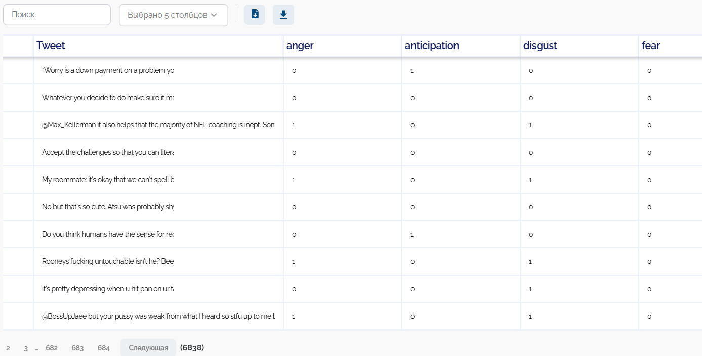
Task: Select tweet 'No but that's so cute'
Action: 158,207
